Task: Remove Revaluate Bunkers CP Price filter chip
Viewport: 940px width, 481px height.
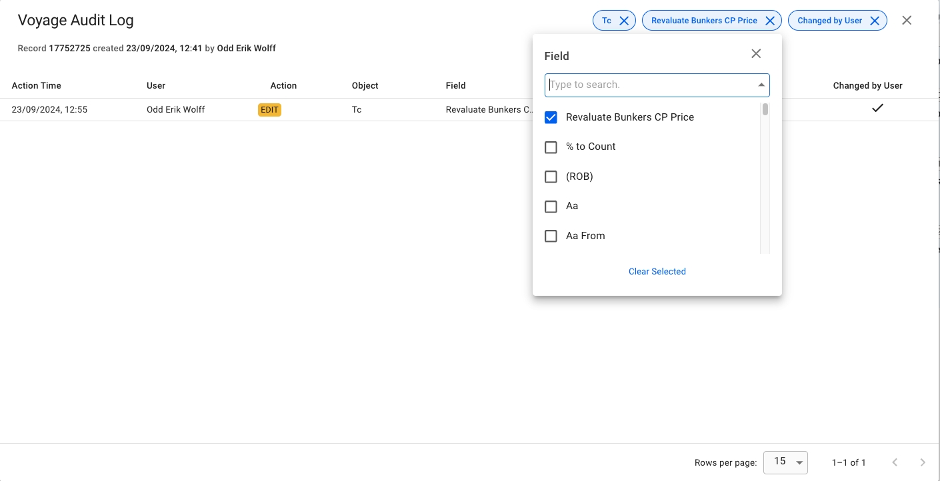Action: pos(769,21)
